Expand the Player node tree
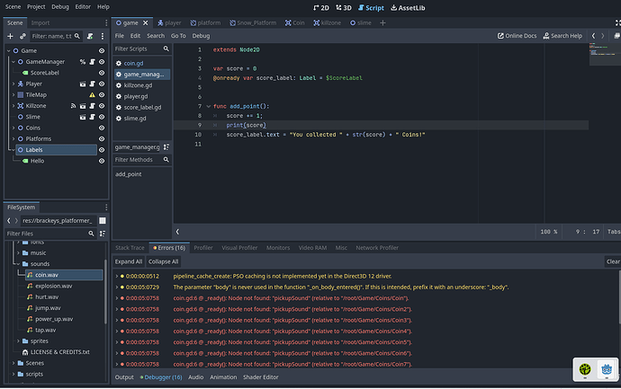The width and height of the screenshot is (621, 389). pos(13,84)
